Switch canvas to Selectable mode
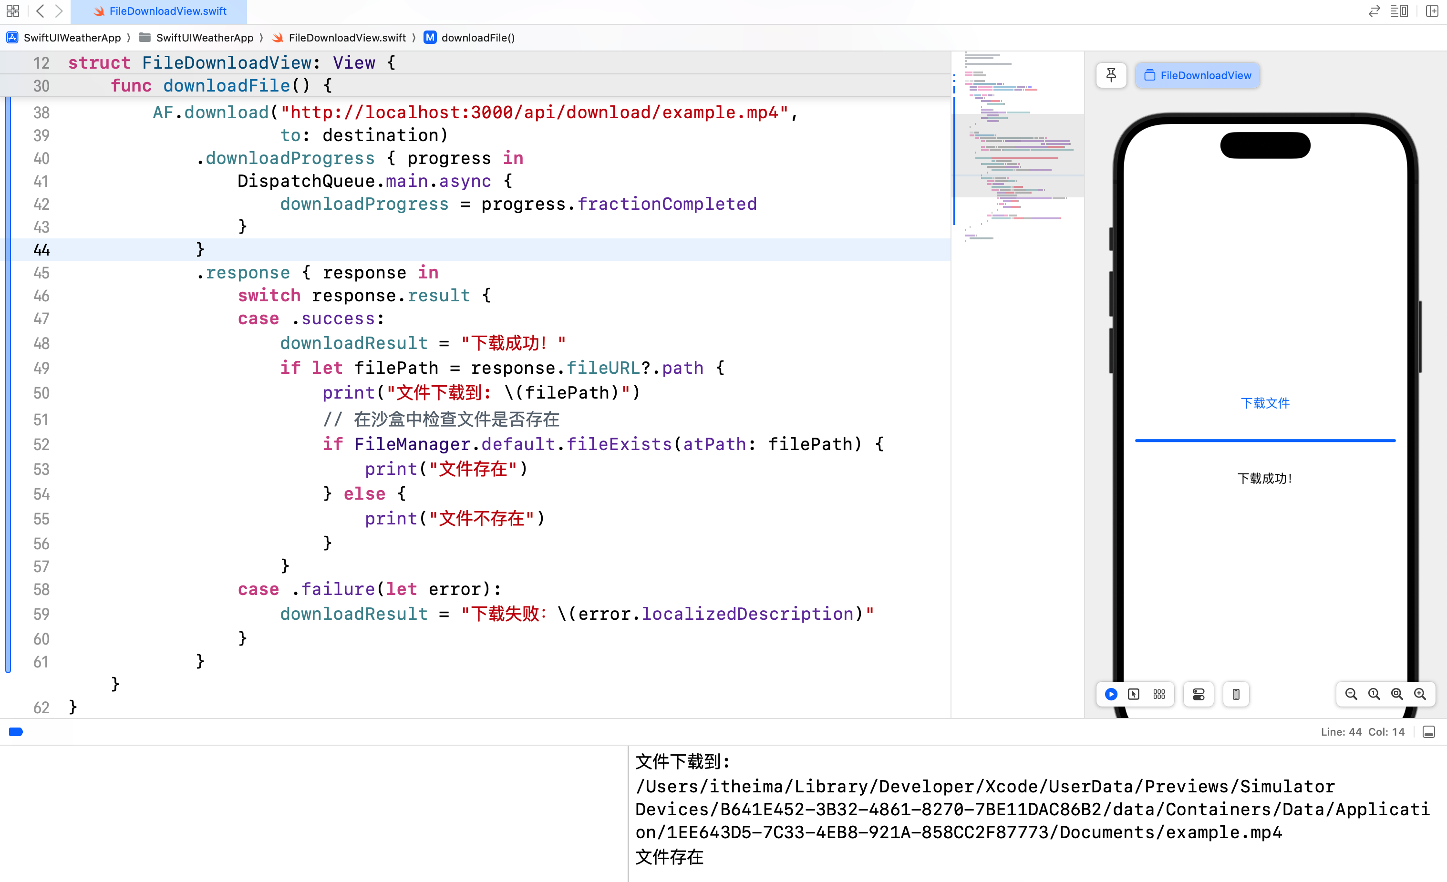This screenshot has height=882, width=1447. [1134, 694]
